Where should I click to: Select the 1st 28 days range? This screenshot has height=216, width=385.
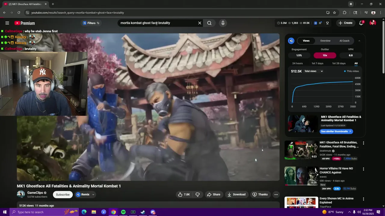(x=339, y=63)
